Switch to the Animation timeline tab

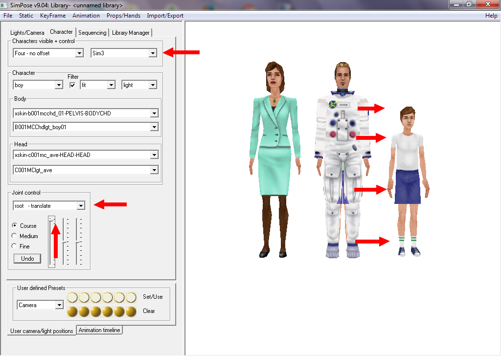coord(100,330)
